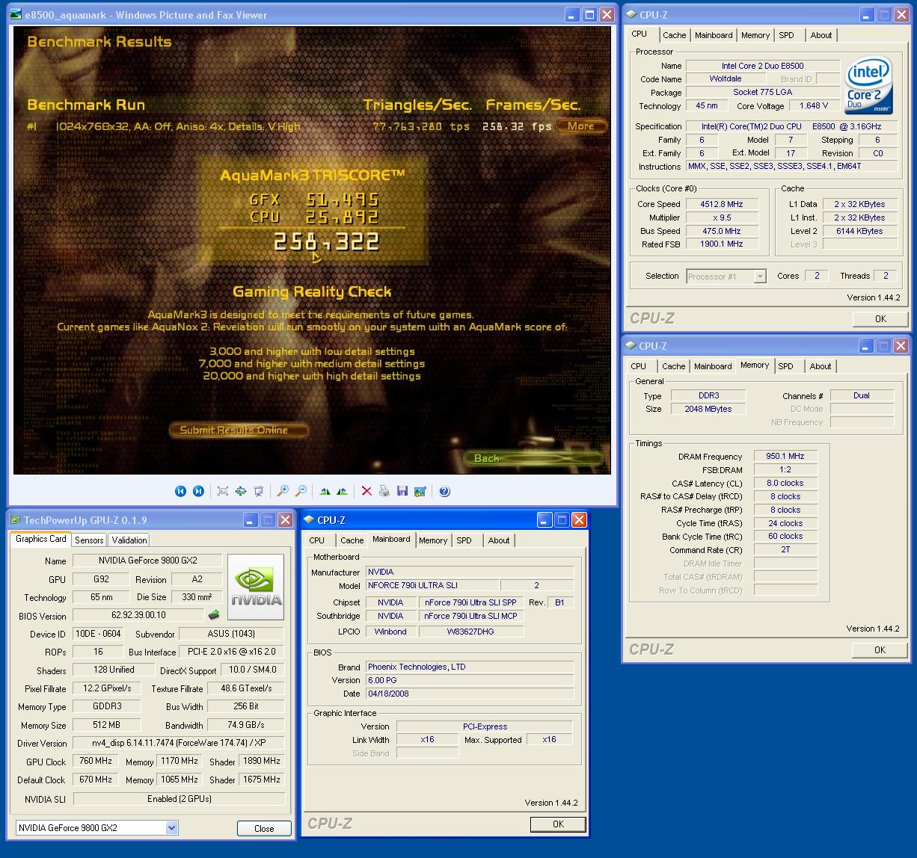The width and height of the screenshot is (917, 858).
Task: Open the GPU selector dropdown in GPU-Z
Action: coord(171,827)
